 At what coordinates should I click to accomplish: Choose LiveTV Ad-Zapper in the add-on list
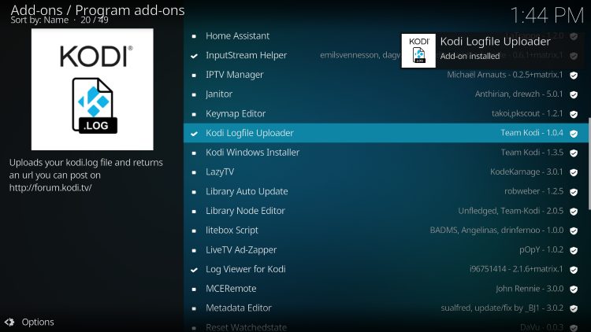coord(240,249)
